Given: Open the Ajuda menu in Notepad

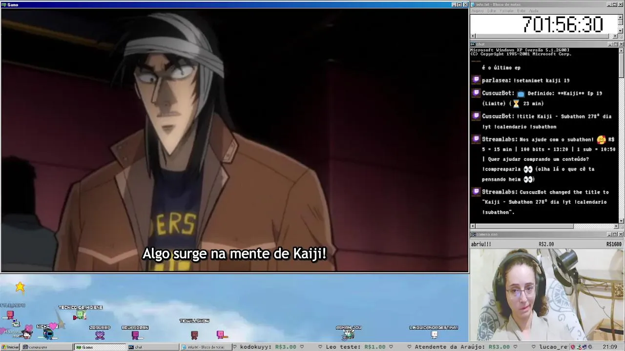Looking at the screenshot, I should pyautogui.click(x=534, y=11).
